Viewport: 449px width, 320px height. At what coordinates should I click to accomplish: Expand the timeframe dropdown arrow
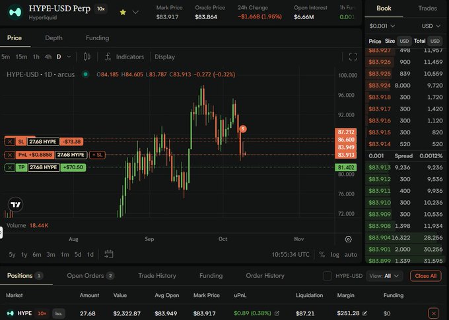pos(69,57)
